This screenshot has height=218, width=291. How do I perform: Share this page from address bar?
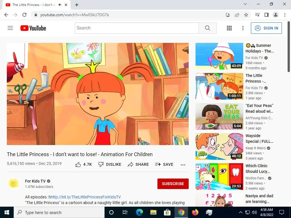(237, 15)
